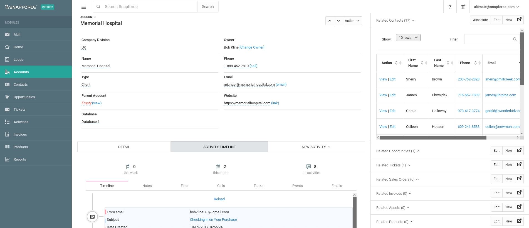Click the Accounts module icon

tap(7, 72)
